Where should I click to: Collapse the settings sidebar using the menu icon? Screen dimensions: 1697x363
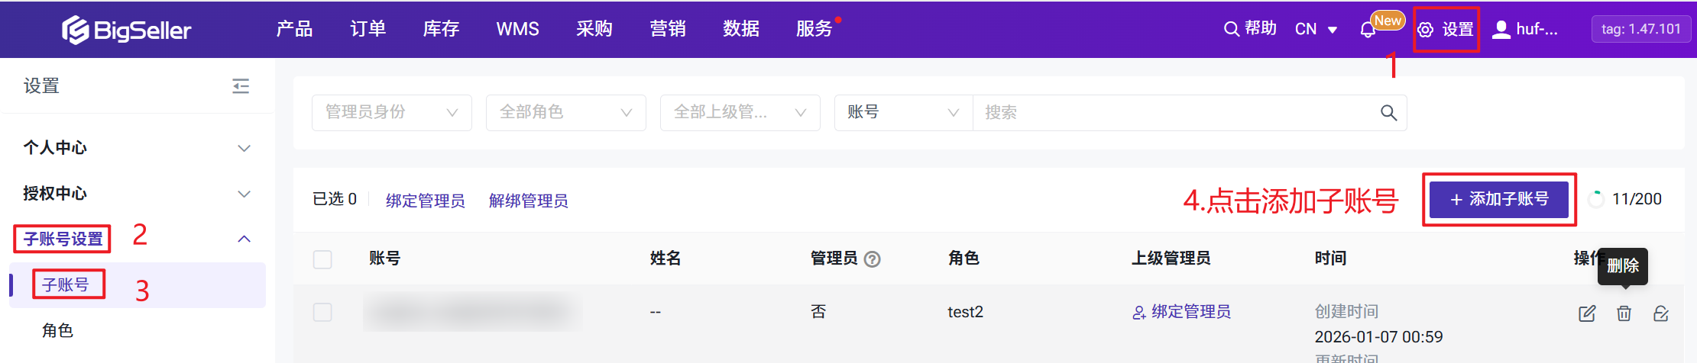241,85
